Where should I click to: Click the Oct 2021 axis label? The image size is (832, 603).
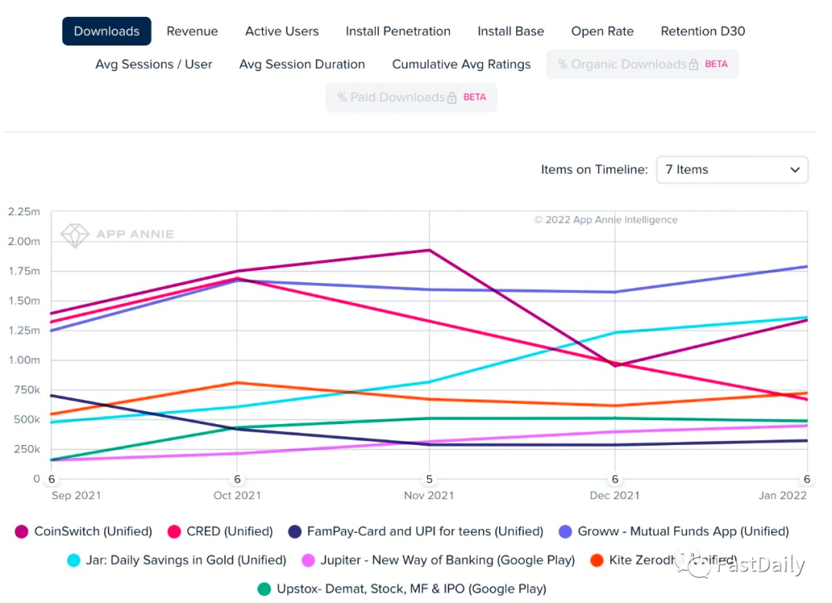237,496
